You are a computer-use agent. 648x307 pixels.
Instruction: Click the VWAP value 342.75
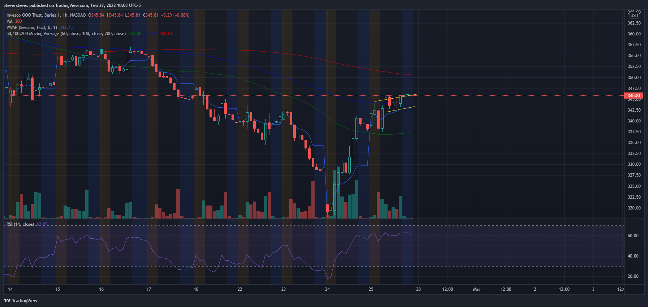66,27
